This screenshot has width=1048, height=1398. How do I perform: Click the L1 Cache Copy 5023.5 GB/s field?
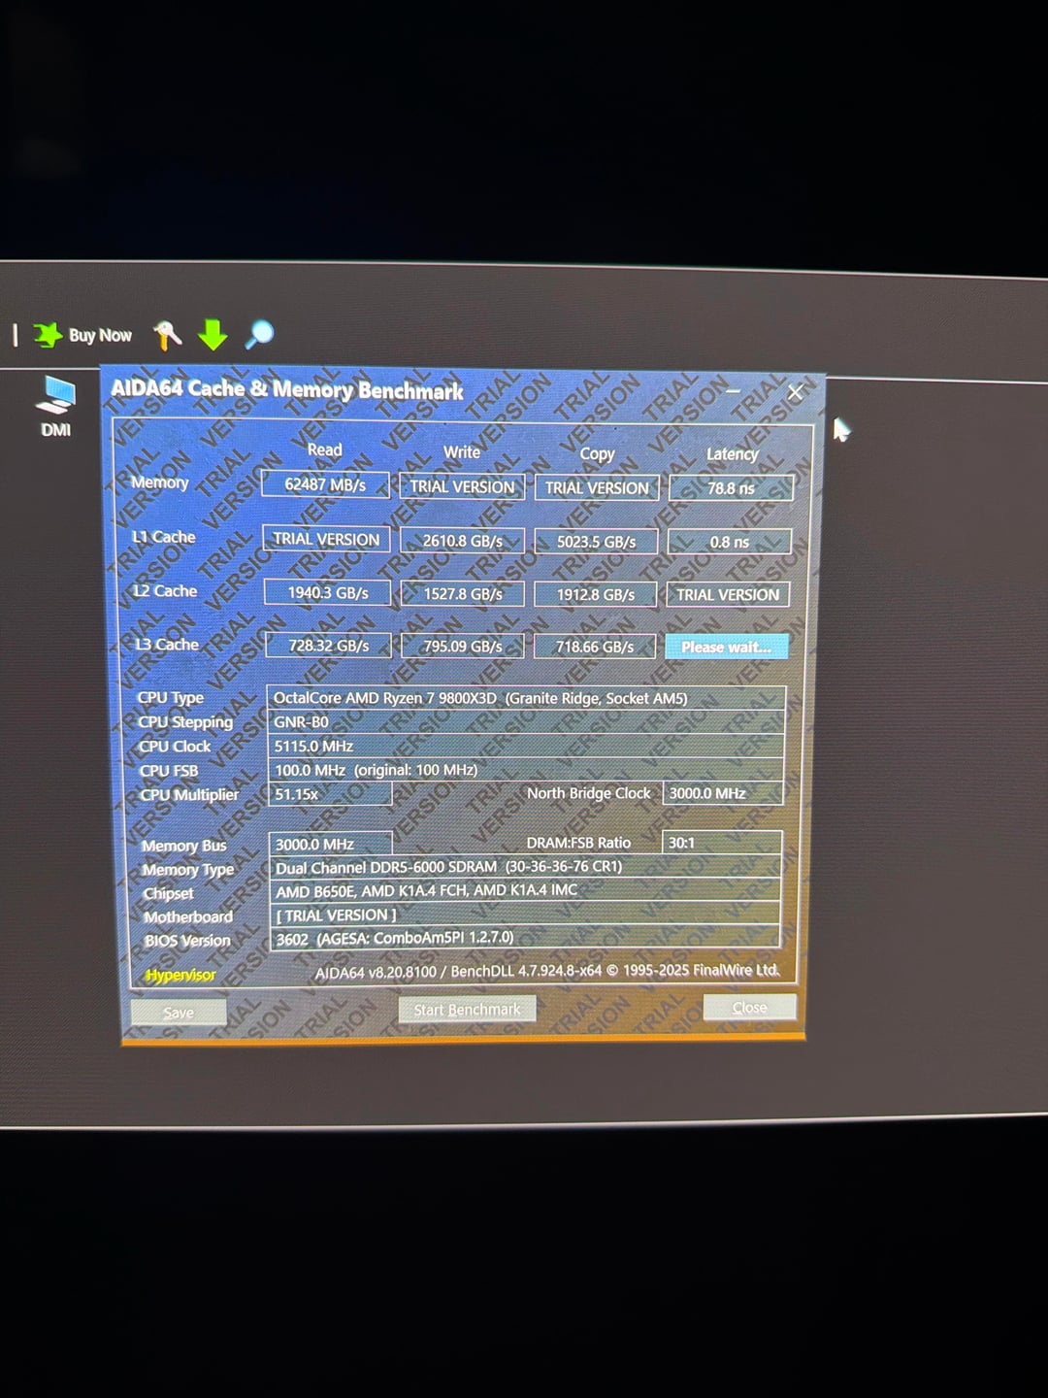click(x=596, y=542)
